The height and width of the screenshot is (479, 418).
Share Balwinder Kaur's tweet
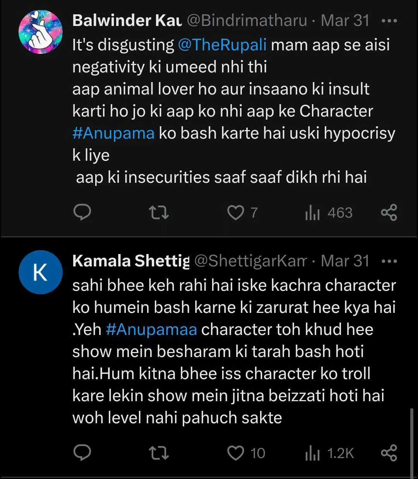389,213
